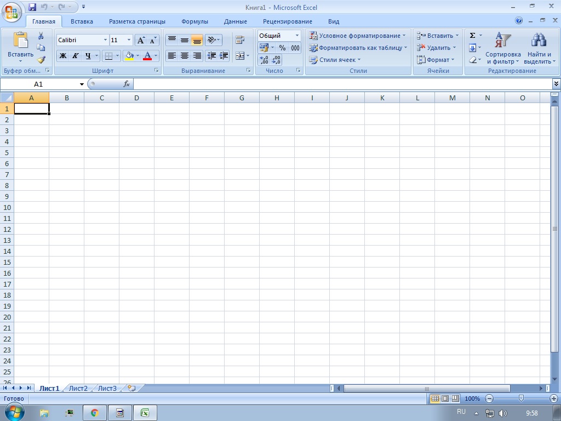Select the Format Painter brush icon
This screenshot has height=421, width=561.
41,60
